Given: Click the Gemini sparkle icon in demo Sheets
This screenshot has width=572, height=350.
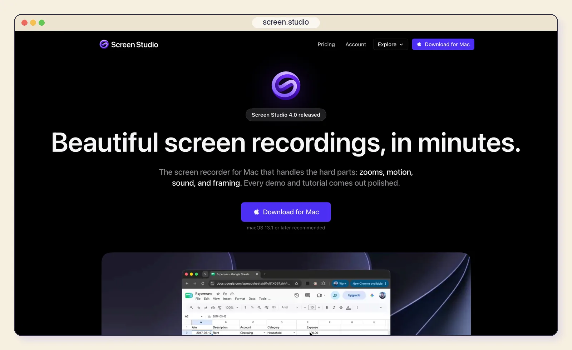Looking at the screenshot, I should pos(372,295).
